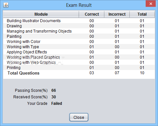The height and width of the screenshot is (126, 158).
Task: Select the Printing module row
Action: coord(79,67)
